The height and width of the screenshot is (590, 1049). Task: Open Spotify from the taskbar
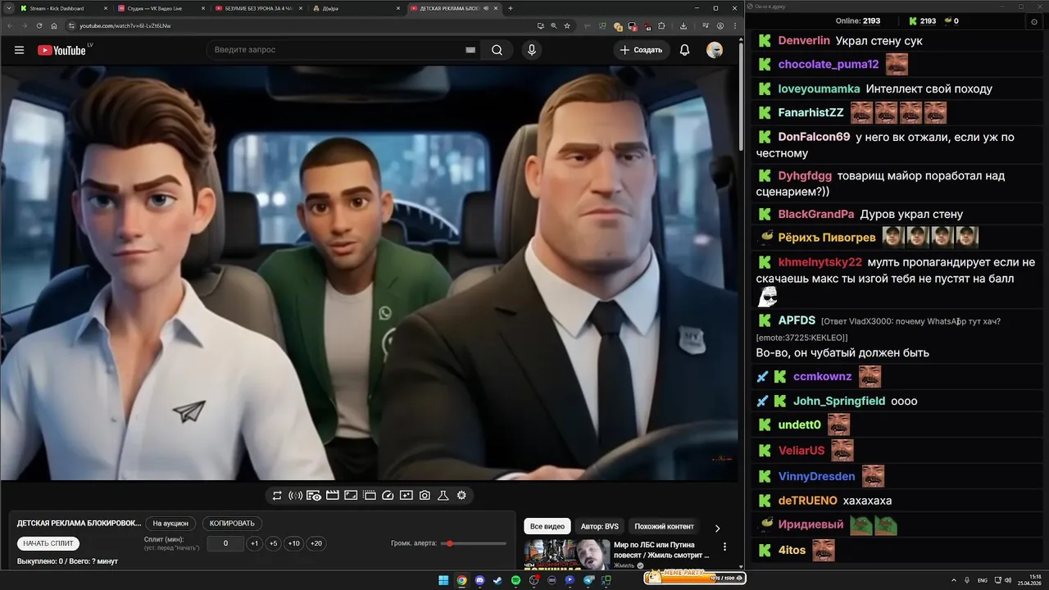(x=515, y=580)
